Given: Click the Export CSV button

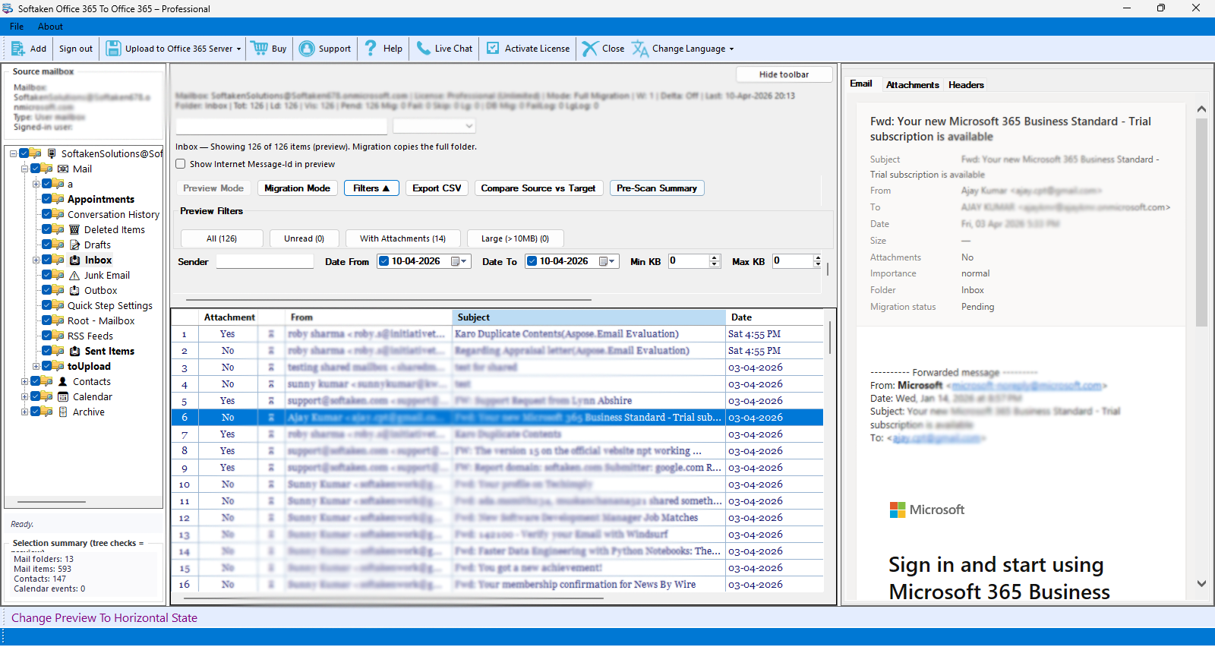Looking at the screenshot, I should [437, 188].
